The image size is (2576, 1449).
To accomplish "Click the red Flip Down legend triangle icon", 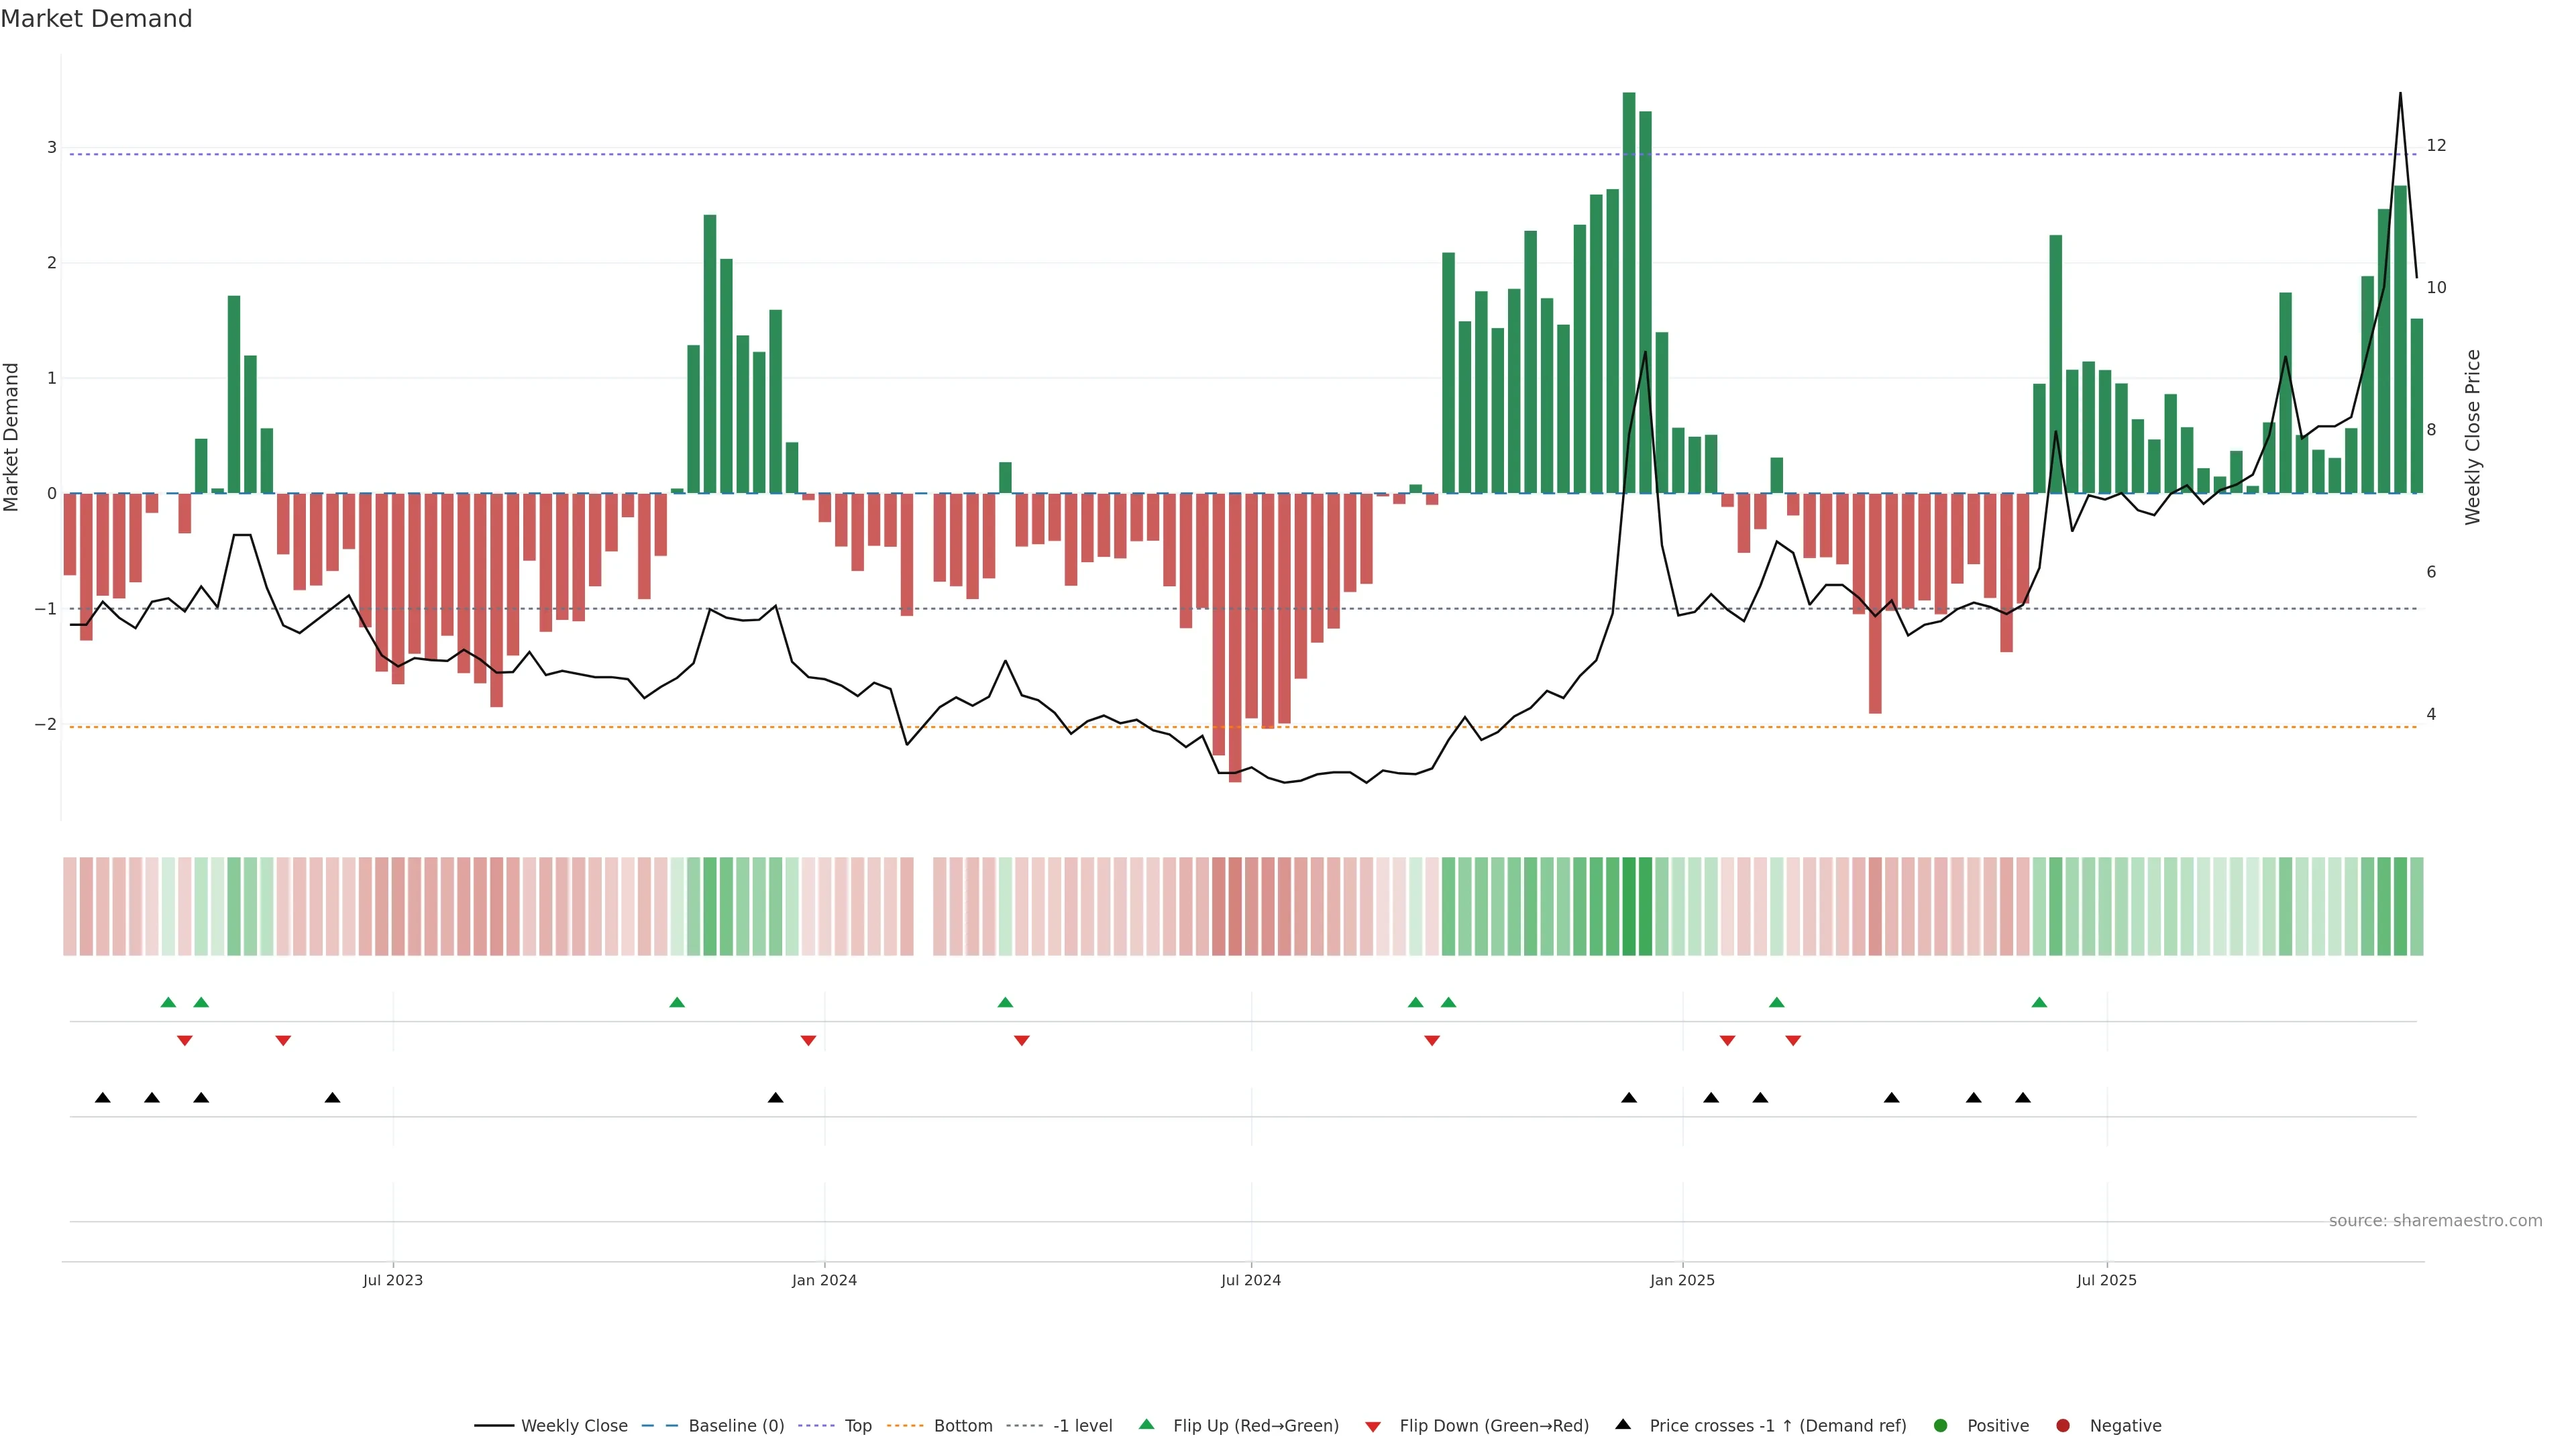I will click(x=1373, y=1426).
